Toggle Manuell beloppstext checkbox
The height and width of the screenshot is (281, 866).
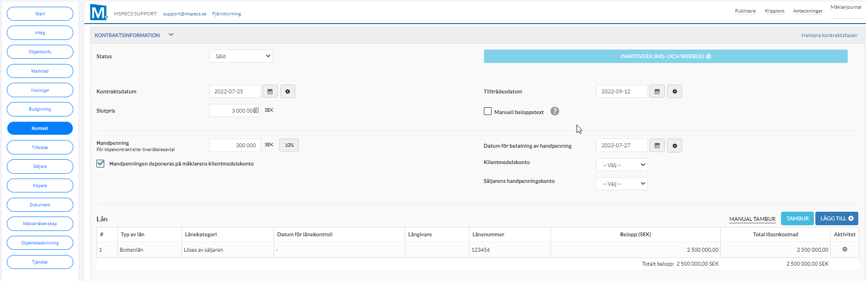488,111
